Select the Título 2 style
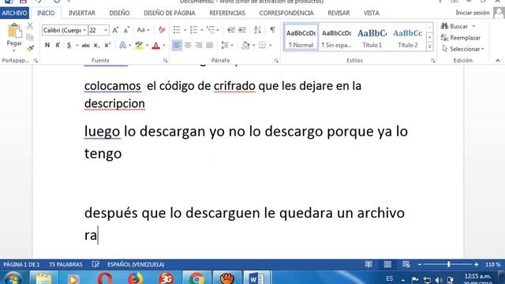Viewport: 505px width, 284px height. pos(407,37)
